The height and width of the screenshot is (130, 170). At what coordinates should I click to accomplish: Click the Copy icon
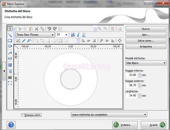point(25,29)
